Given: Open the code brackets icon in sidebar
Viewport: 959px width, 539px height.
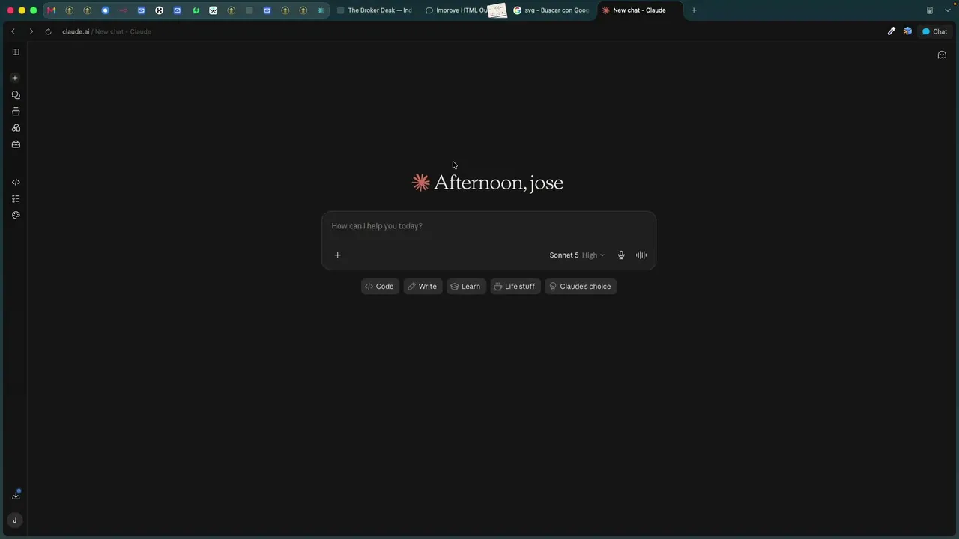Looking at the screenshot, I should [x=16, y=183].
